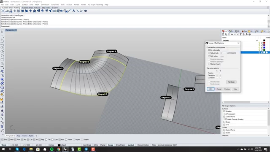270x152 pixels.
Task: Select the circle tool in left sidebar
Action: tap(2, 48)
